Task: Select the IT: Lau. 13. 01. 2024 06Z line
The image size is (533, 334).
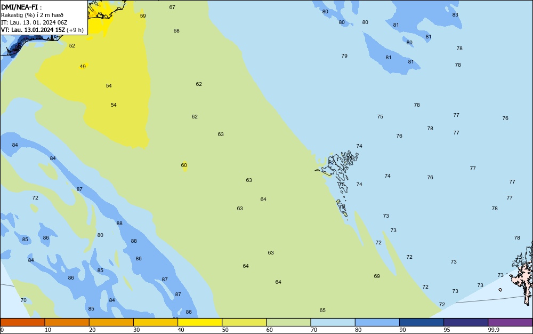Action: [x=34, y=22]
